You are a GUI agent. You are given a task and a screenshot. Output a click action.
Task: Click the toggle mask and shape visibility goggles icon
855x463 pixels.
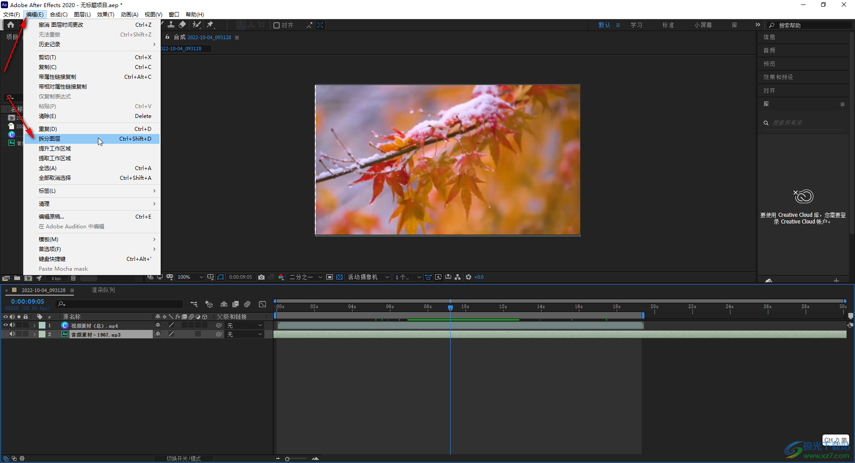coord(170,277)
